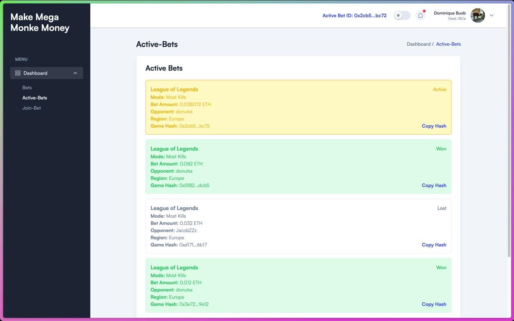Click bet amount 0.082 ETH
The height and width of the screenshot is (321, 514).
tap(191, 164)
